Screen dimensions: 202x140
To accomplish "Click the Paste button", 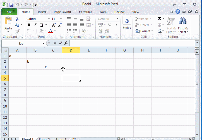I will [x=8, y=24].
